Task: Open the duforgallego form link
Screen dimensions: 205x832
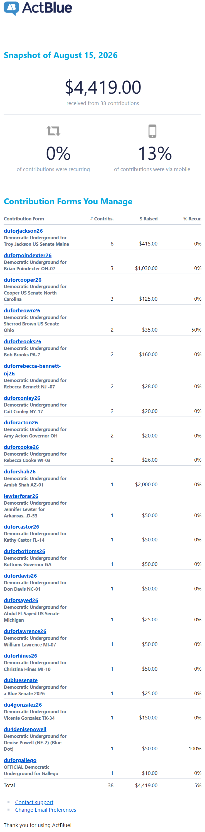Action: (20, 760)
